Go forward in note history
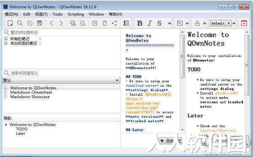Image resolution: width=253 pixels, height=157 pixels. pos(61,24)
